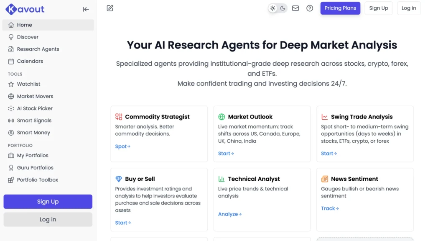Image resolution: width=428 pixels, height=241 pixels.
Task: Click Log in in top bar
Action: click(409, 8)
